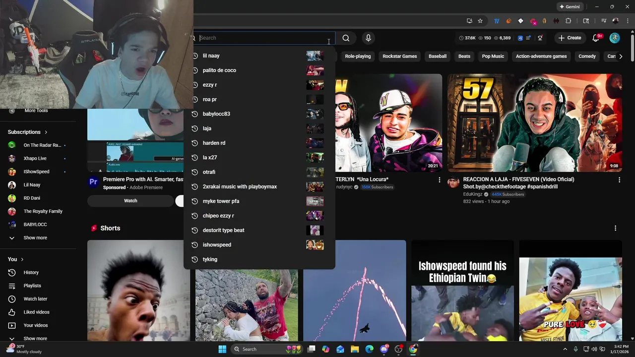Select the Rockstar Games chip

click(399, 56)
